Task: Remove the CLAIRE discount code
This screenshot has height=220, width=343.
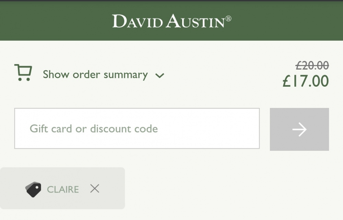Action: point(95,188)
